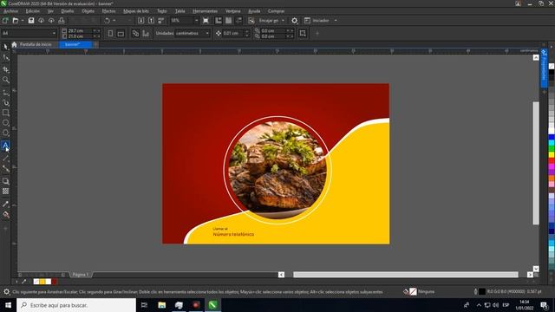Click the horizontal scrollbar thumb

(x=406, y=275)
